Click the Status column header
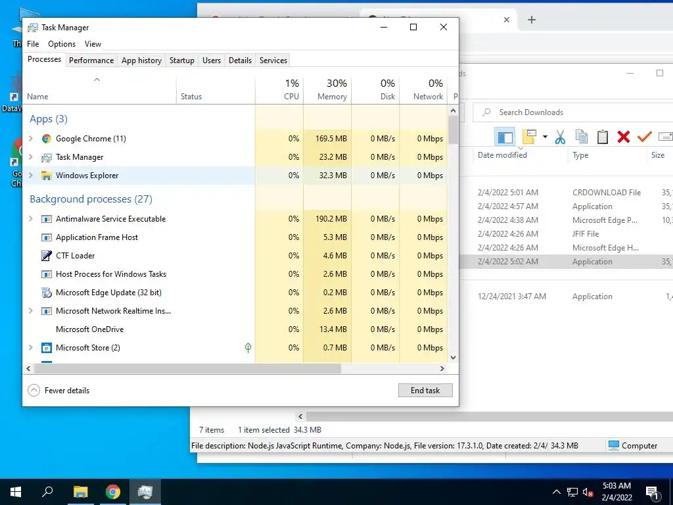Viewport: 673px width, 505px height. coord(216,89)
